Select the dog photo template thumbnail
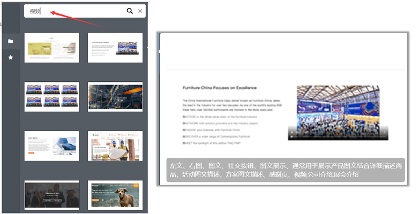 [115, 194]
